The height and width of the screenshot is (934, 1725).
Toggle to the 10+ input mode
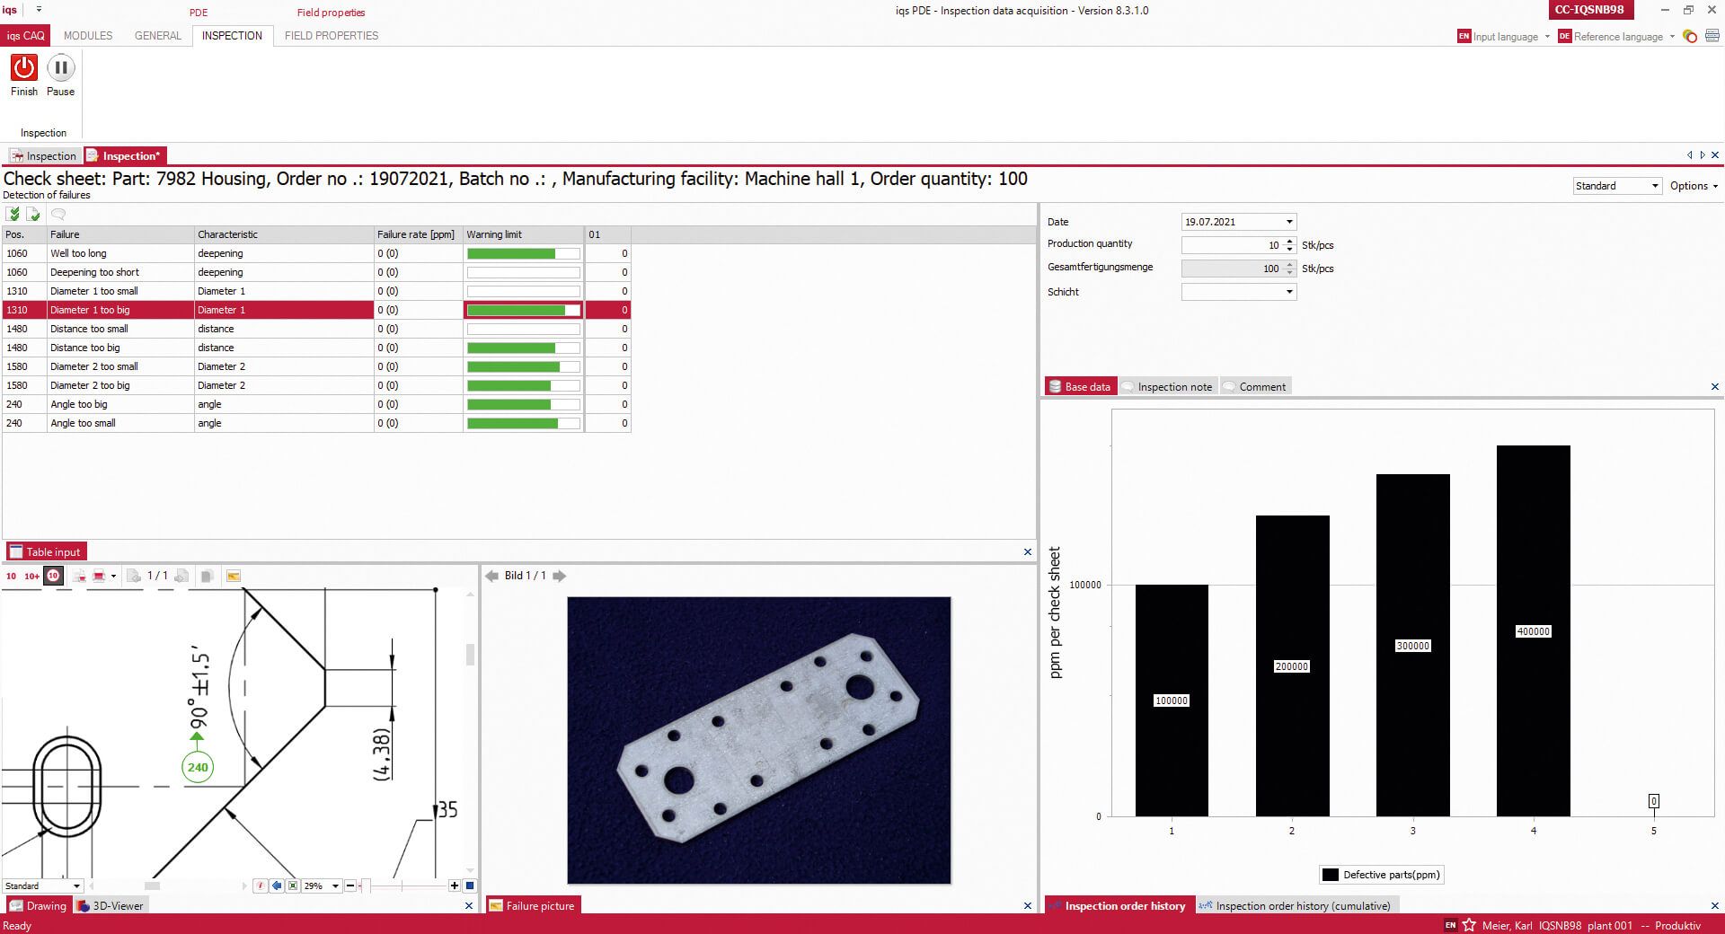tap(31, 576)
